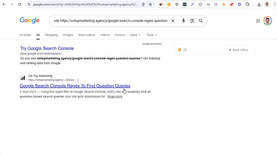Open browser downloads icon

point(259,4)
